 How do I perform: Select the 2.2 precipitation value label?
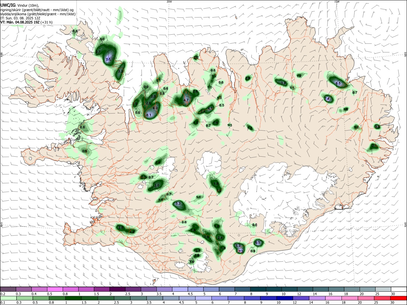203,111
